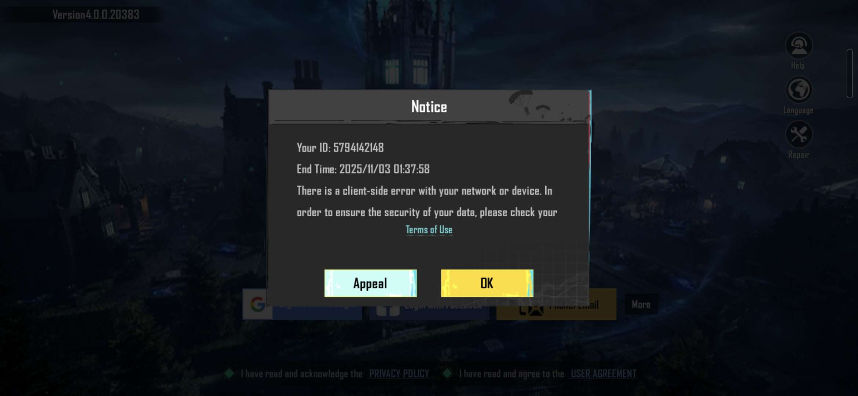Open the Help headset icon
Viewport: 858px width, 396px height.
pos(799,46)
